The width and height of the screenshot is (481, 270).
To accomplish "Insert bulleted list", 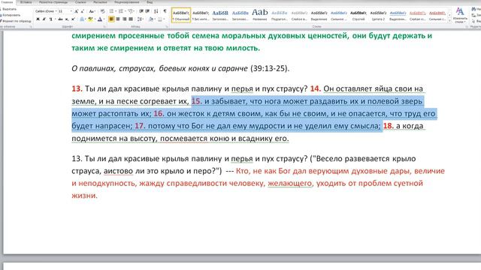I will (111, 11).
